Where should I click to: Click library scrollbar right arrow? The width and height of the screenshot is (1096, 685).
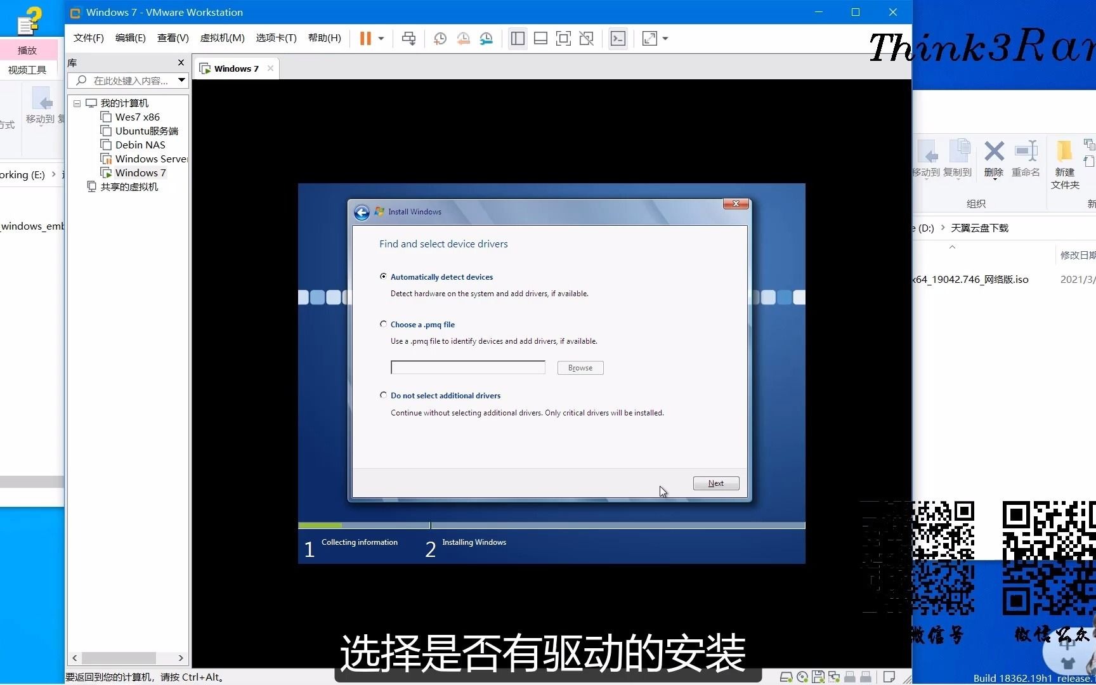181,658
